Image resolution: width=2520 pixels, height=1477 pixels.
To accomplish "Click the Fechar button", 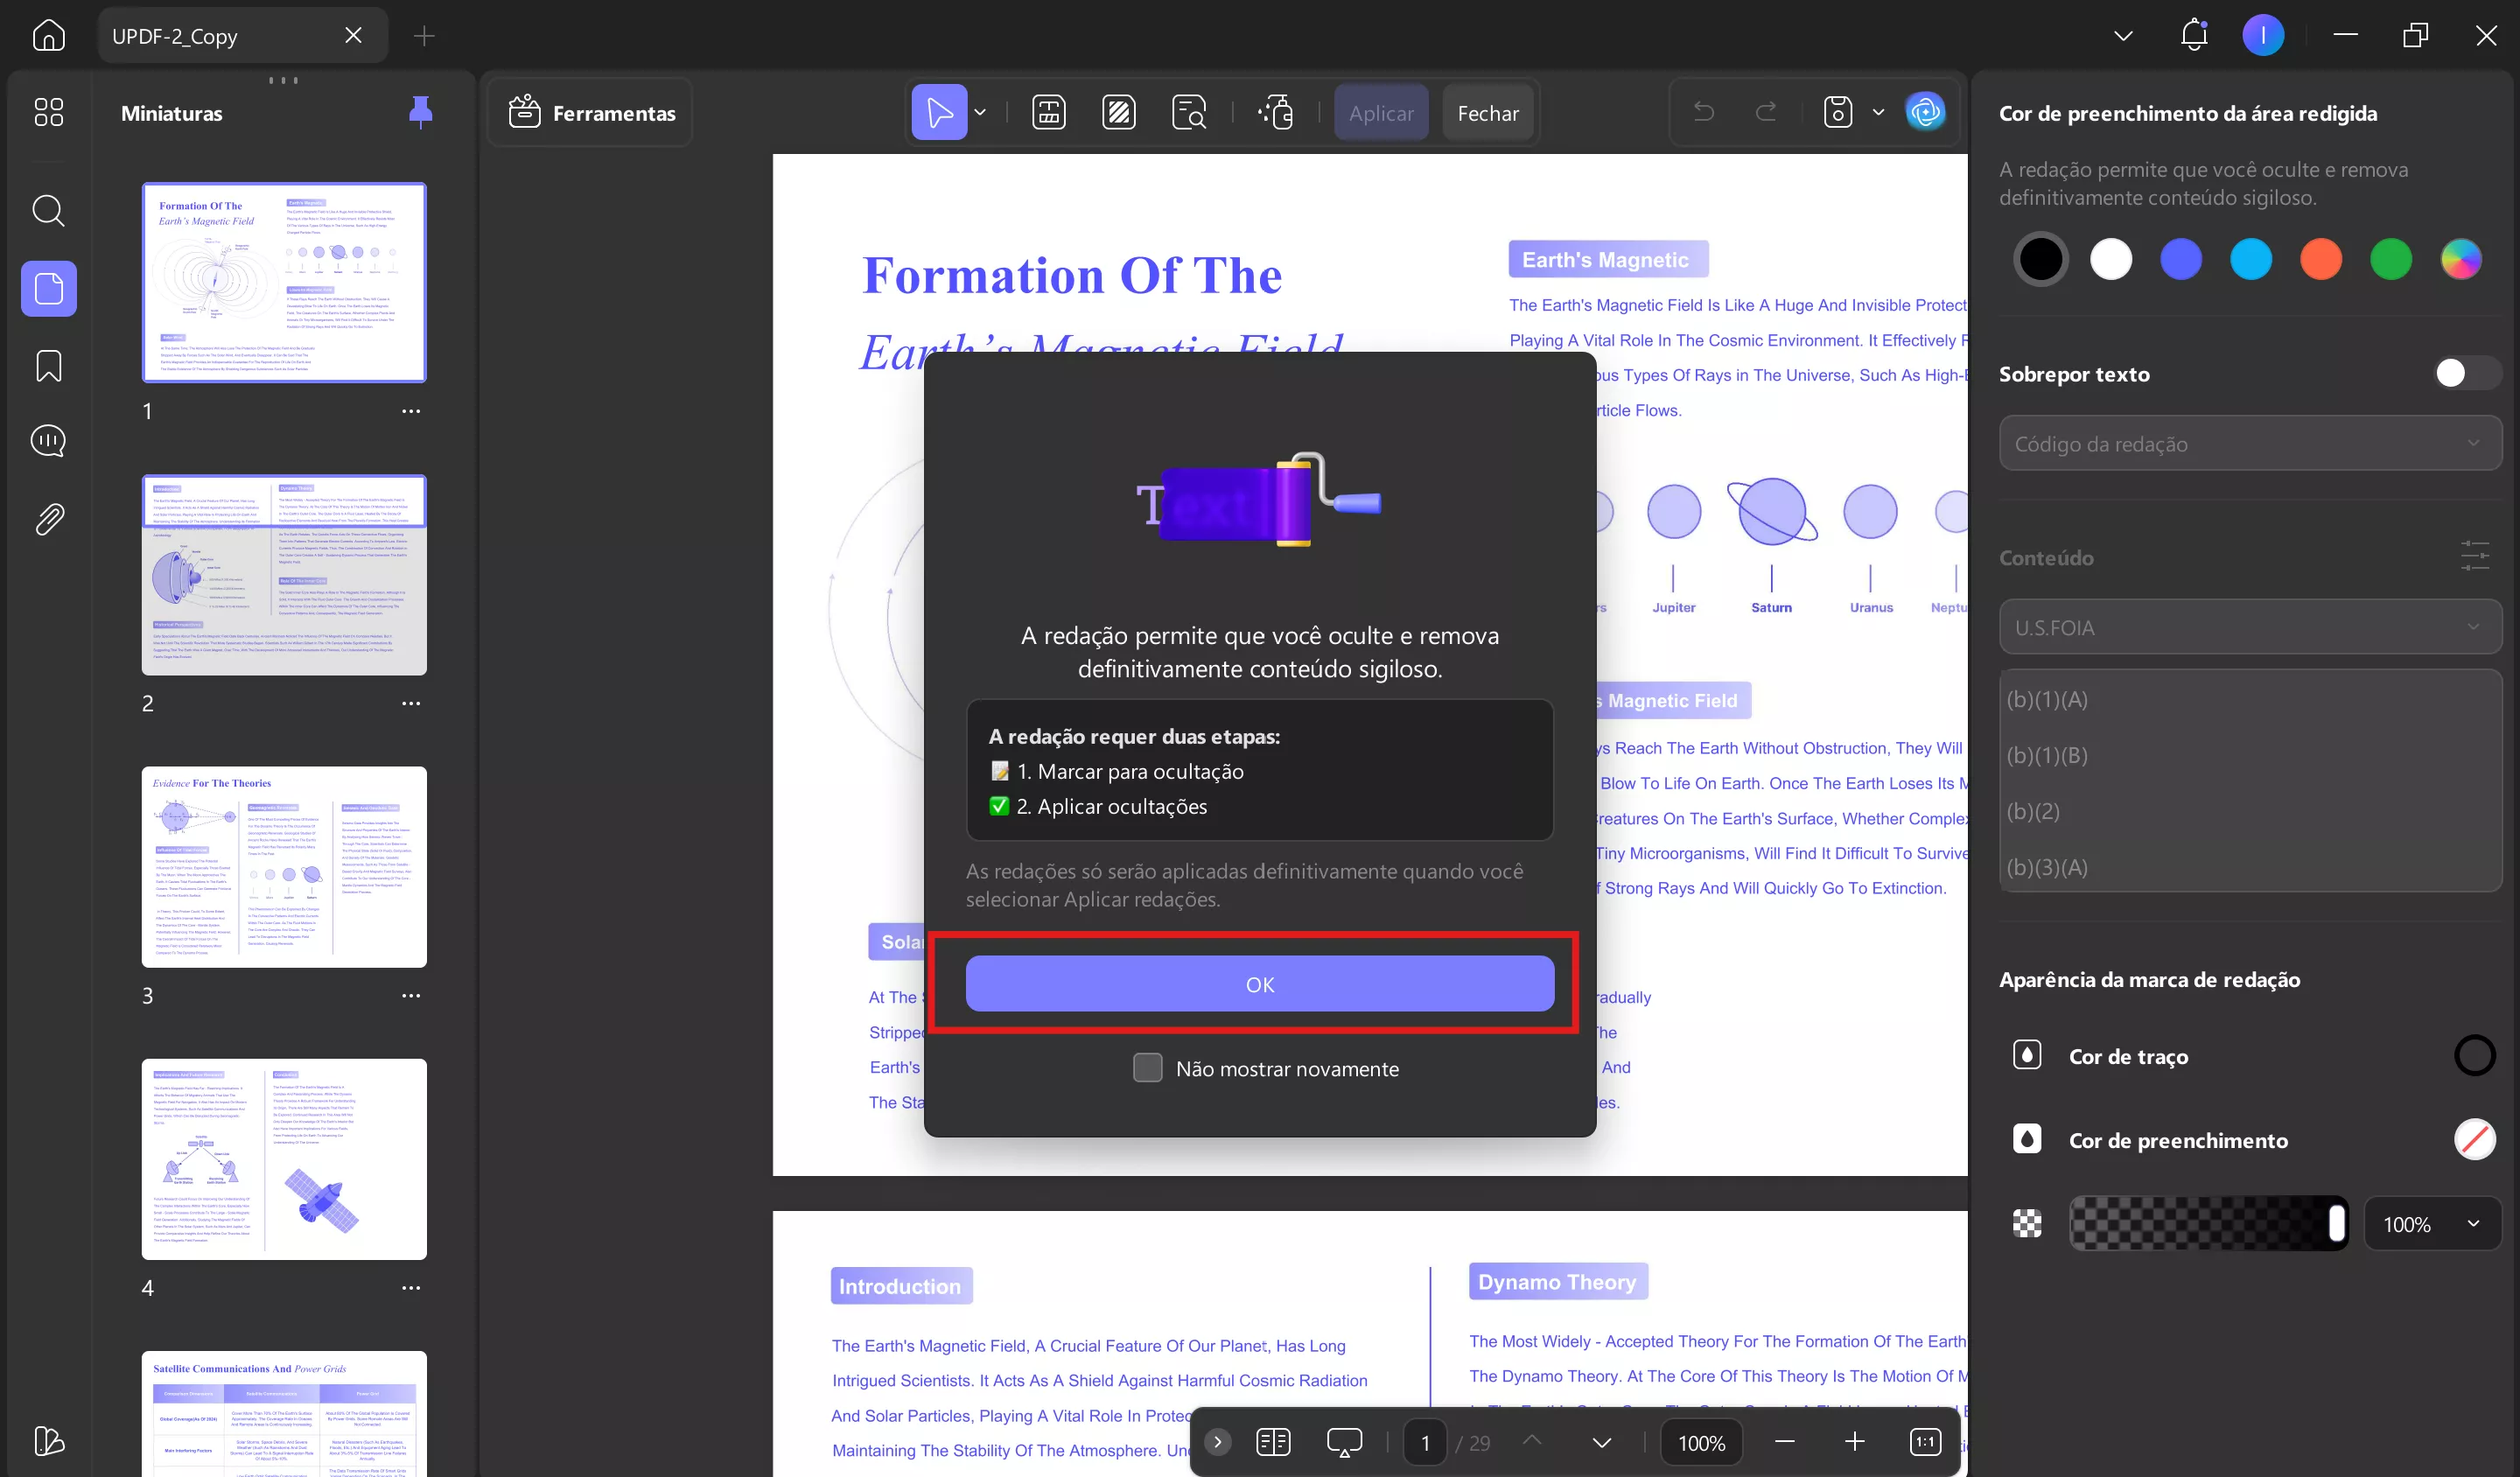I will [x=1488, y=113].
